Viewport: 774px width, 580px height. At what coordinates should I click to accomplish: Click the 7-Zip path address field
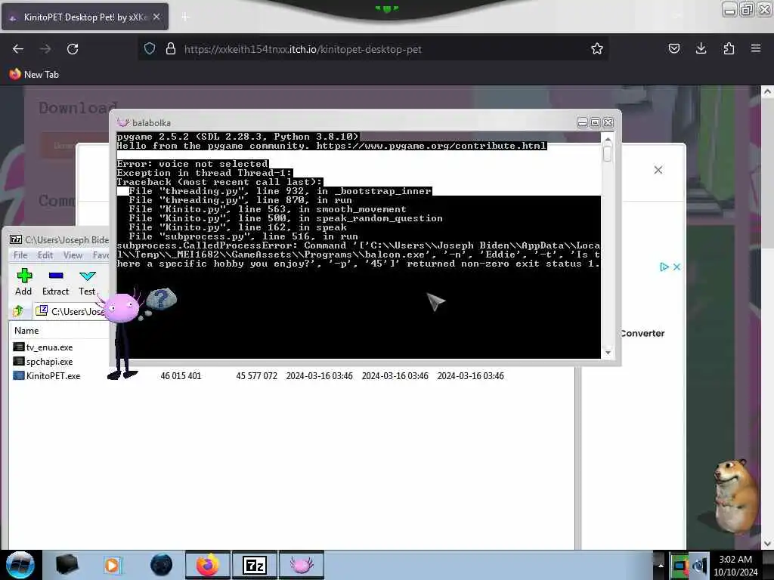click(x=72, y=311)
